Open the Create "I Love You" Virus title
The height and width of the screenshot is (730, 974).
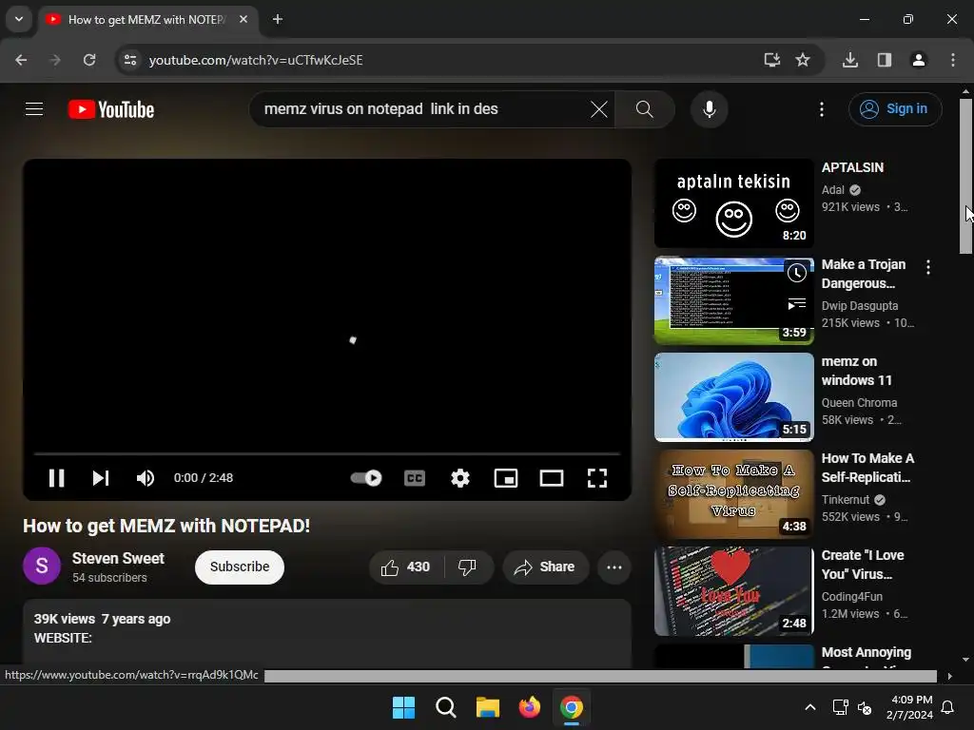pyautogui.click(x=863, y=565)
